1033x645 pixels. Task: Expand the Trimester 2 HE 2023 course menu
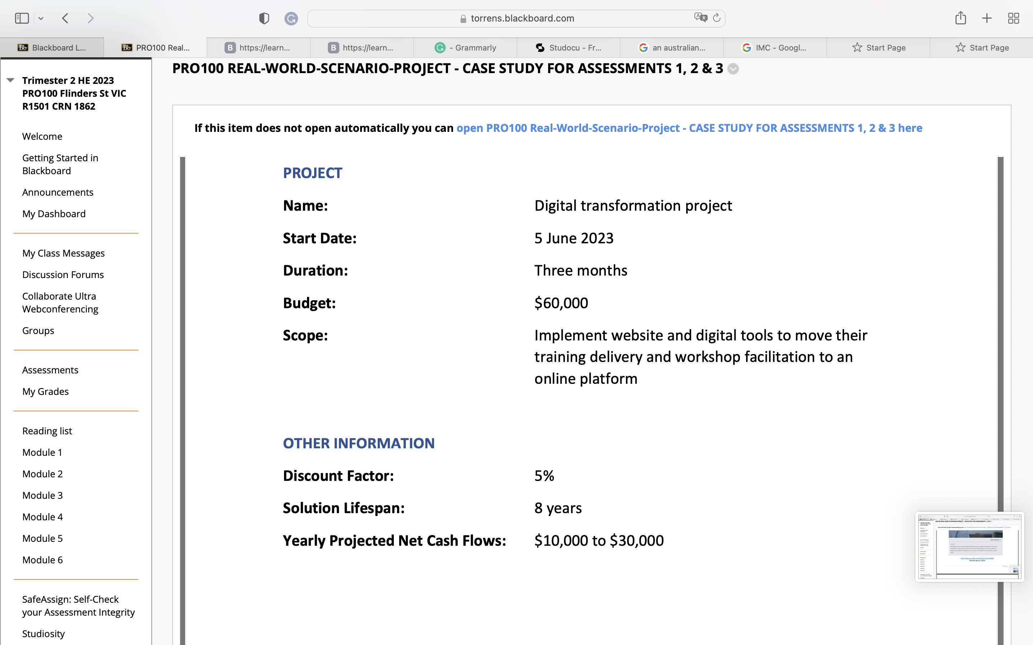point(11,80)
